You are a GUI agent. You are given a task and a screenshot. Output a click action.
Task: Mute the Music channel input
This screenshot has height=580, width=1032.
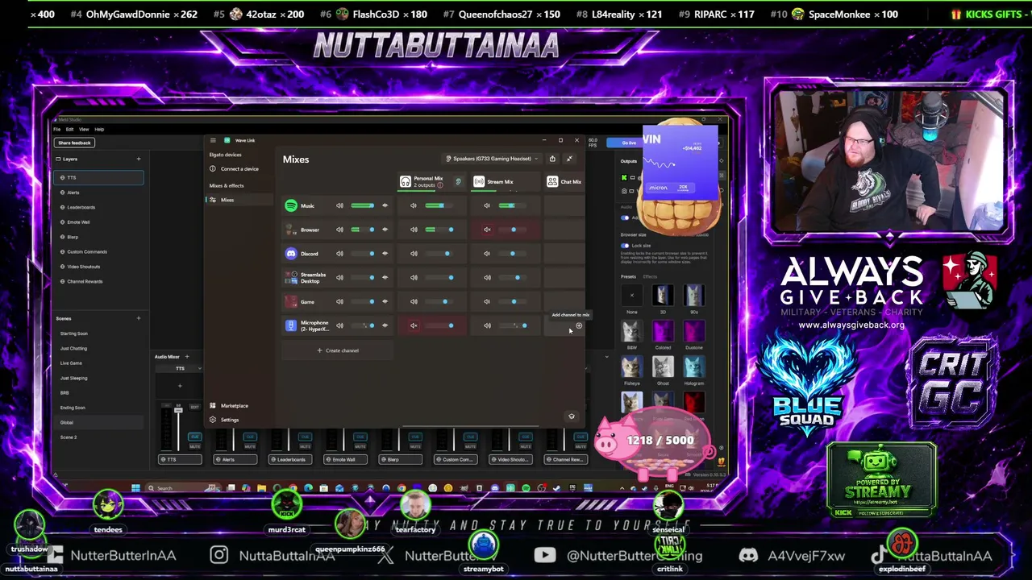coord(339,205)
